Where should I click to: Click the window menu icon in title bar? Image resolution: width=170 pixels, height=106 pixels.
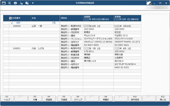point(4,3)
